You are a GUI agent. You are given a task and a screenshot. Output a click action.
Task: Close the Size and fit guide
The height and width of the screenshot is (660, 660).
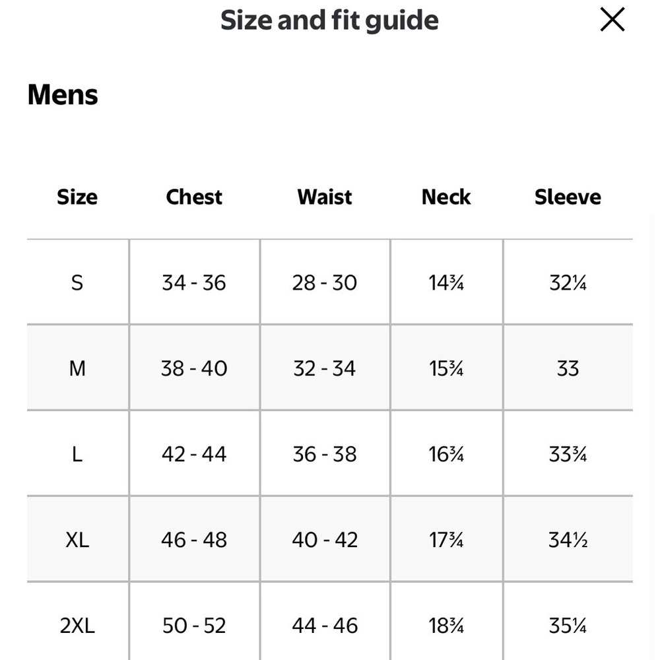pyautogui.click(x=612, y=19)
